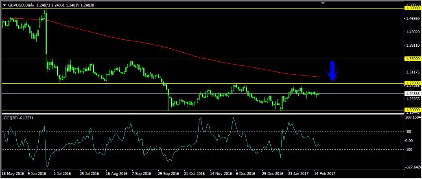Click the 9 Jun 2016 date label
The image size is (422, 179).
(x=38, y=174)
